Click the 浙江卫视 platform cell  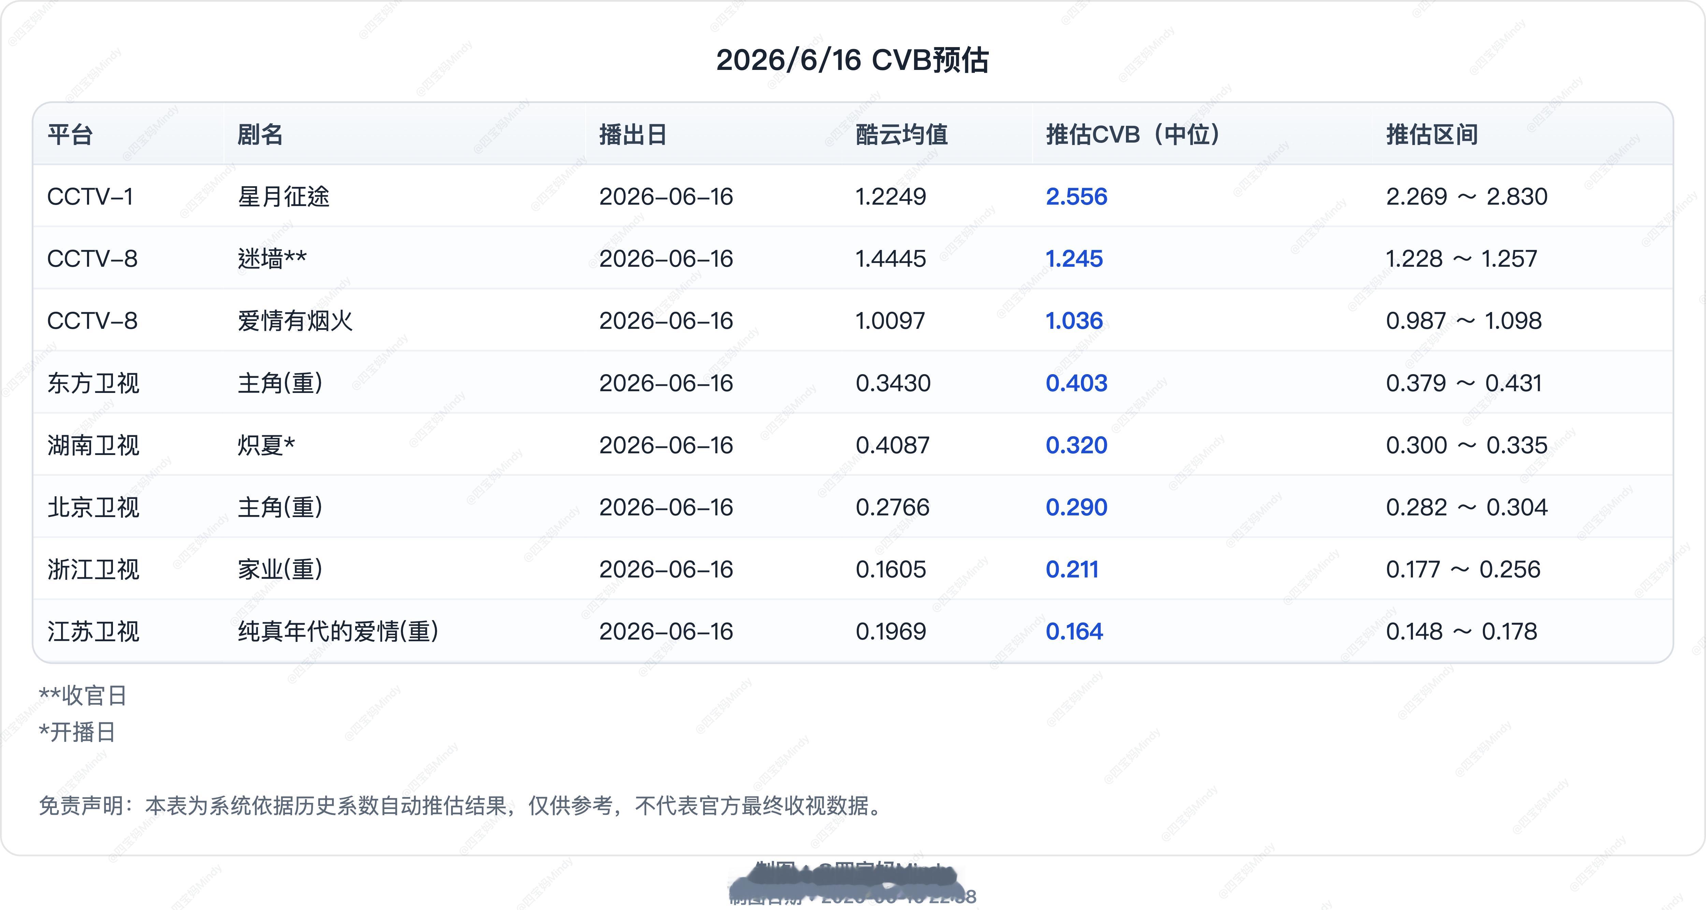coord(93,570)
